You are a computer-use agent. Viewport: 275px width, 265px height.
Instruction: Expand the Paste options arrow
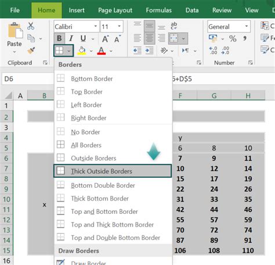click(x=15, y=52)
